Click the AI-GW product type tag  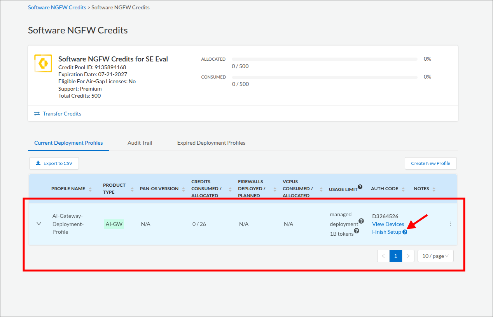114,224
